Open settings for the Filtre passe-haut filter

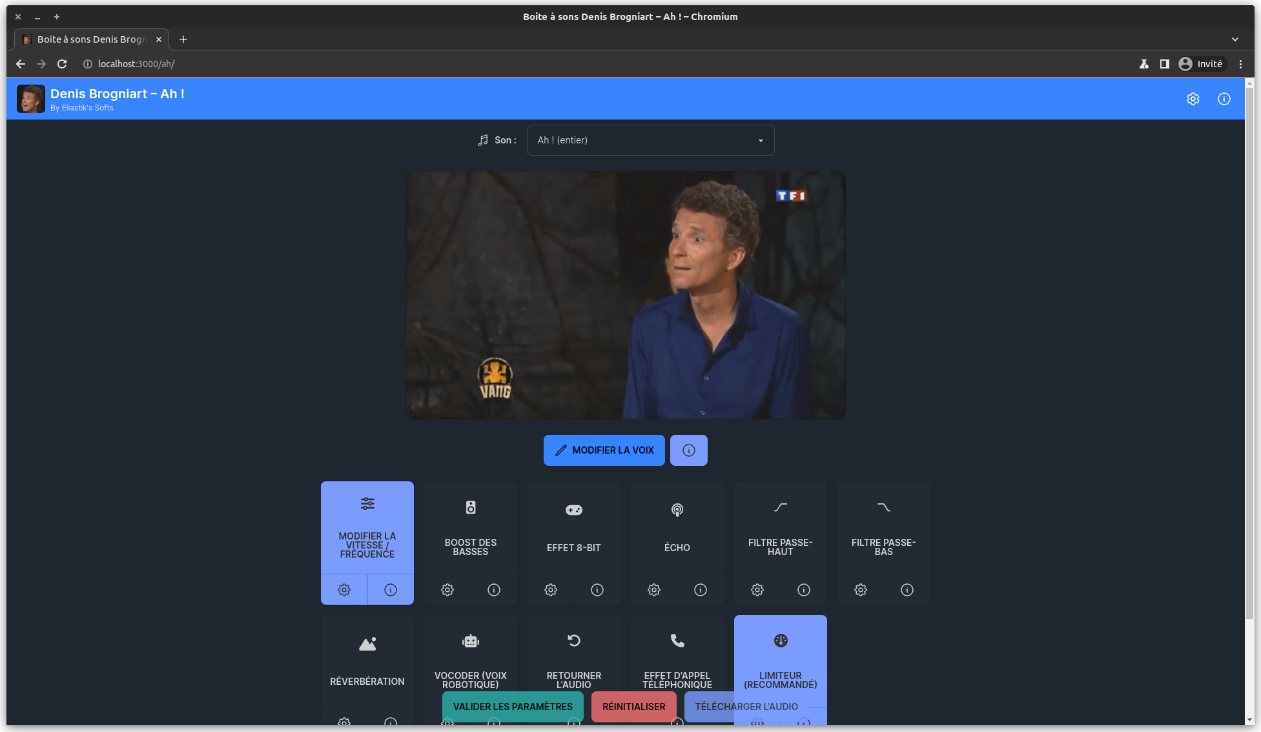click(757, 590)
